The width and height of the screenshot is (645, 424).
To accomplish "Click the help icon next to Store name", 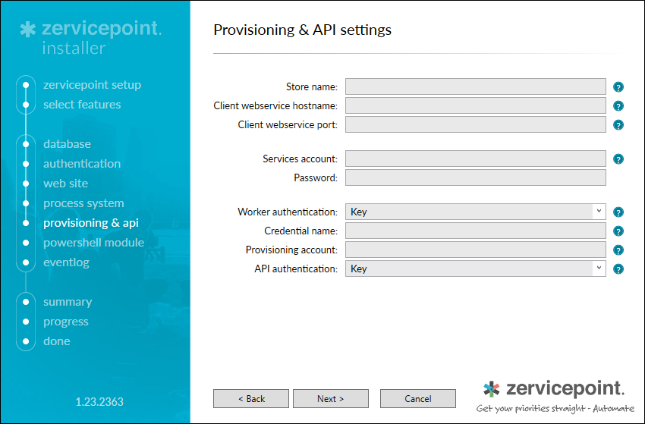I will click(618, 87).
